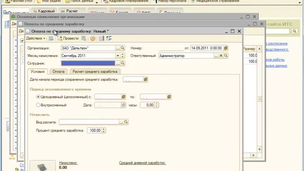Click the list view icon after help icon

[101, 38]
